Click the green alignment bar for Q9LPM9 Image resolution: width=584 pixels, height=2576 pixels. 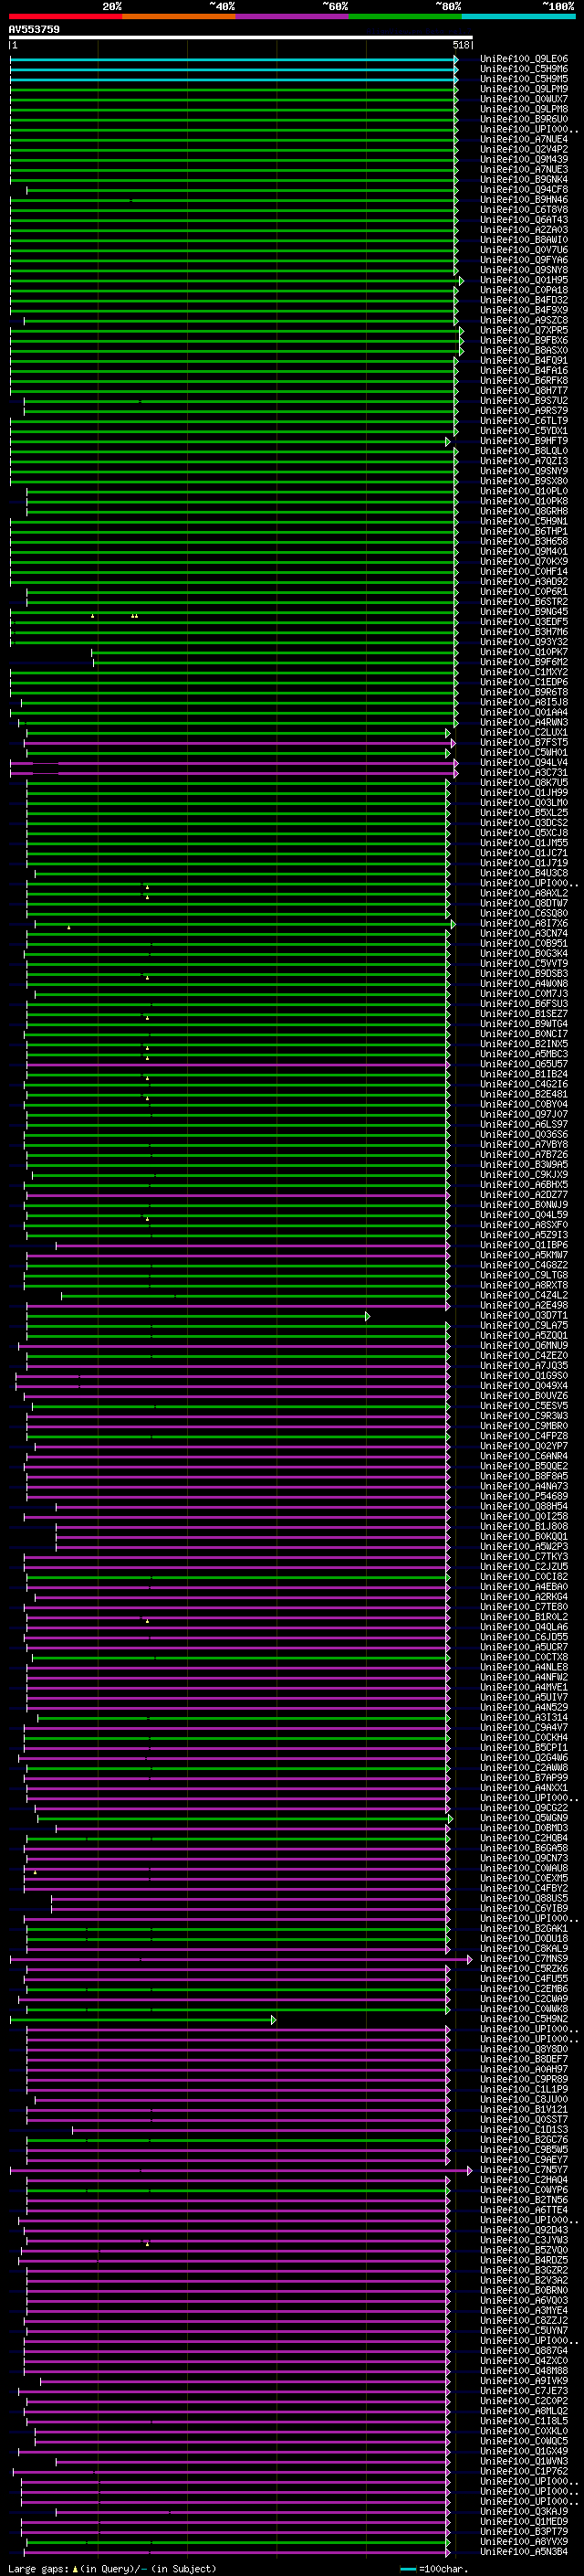234,89
